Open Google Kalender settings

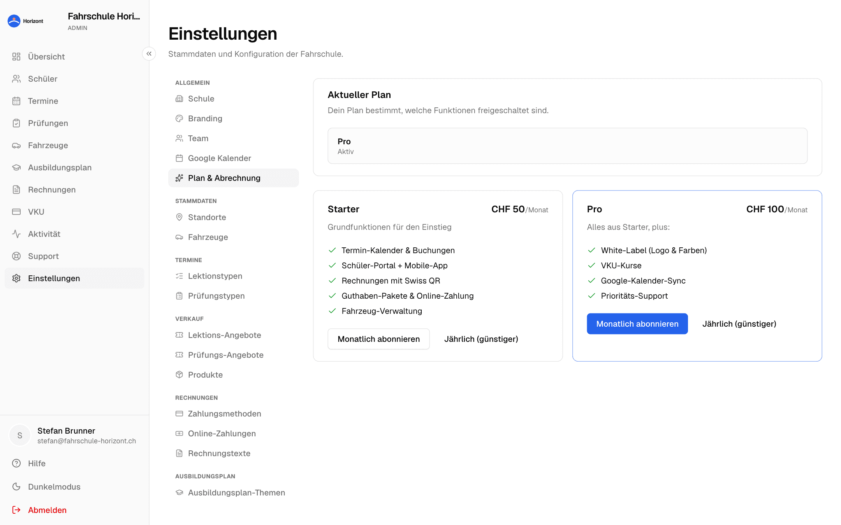tap(234, 158)
